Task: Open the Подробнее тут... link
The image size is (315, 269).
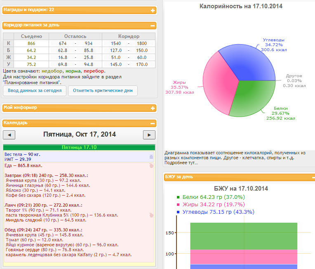Action: (181, 163)
